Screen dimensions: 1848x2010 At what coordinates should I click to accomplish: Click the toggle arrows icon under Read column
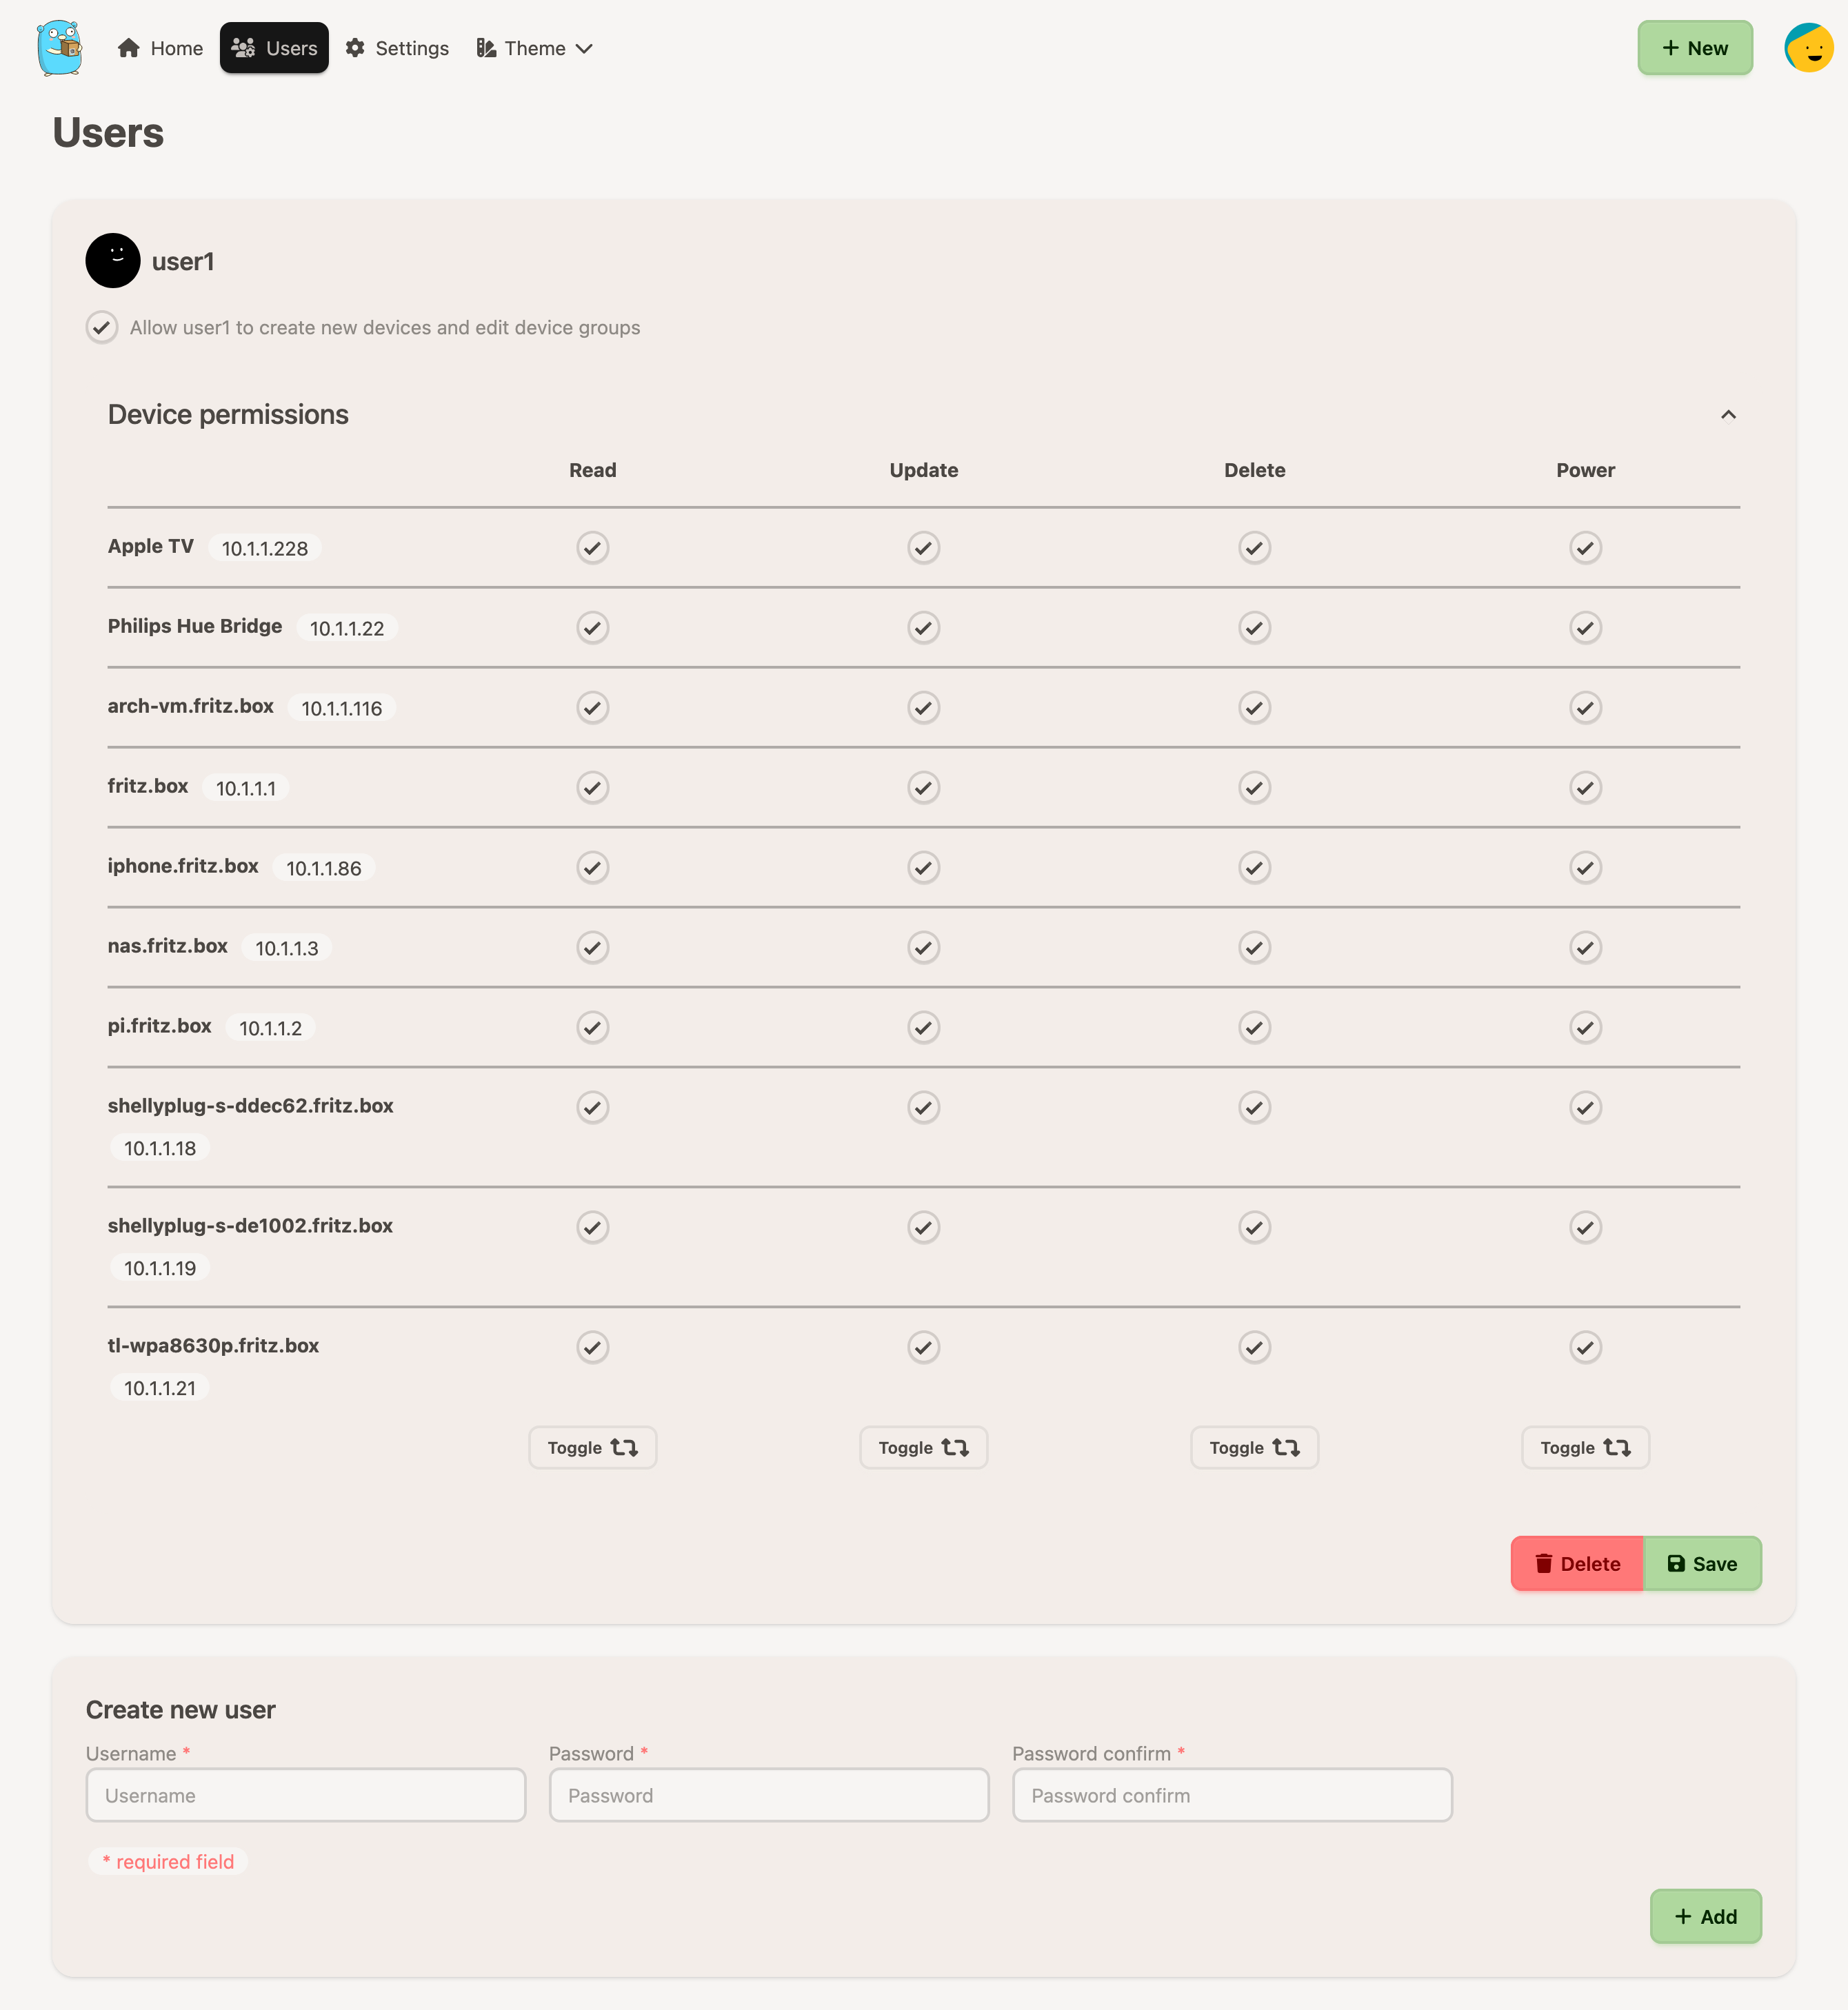click(x=624, y=1448)
